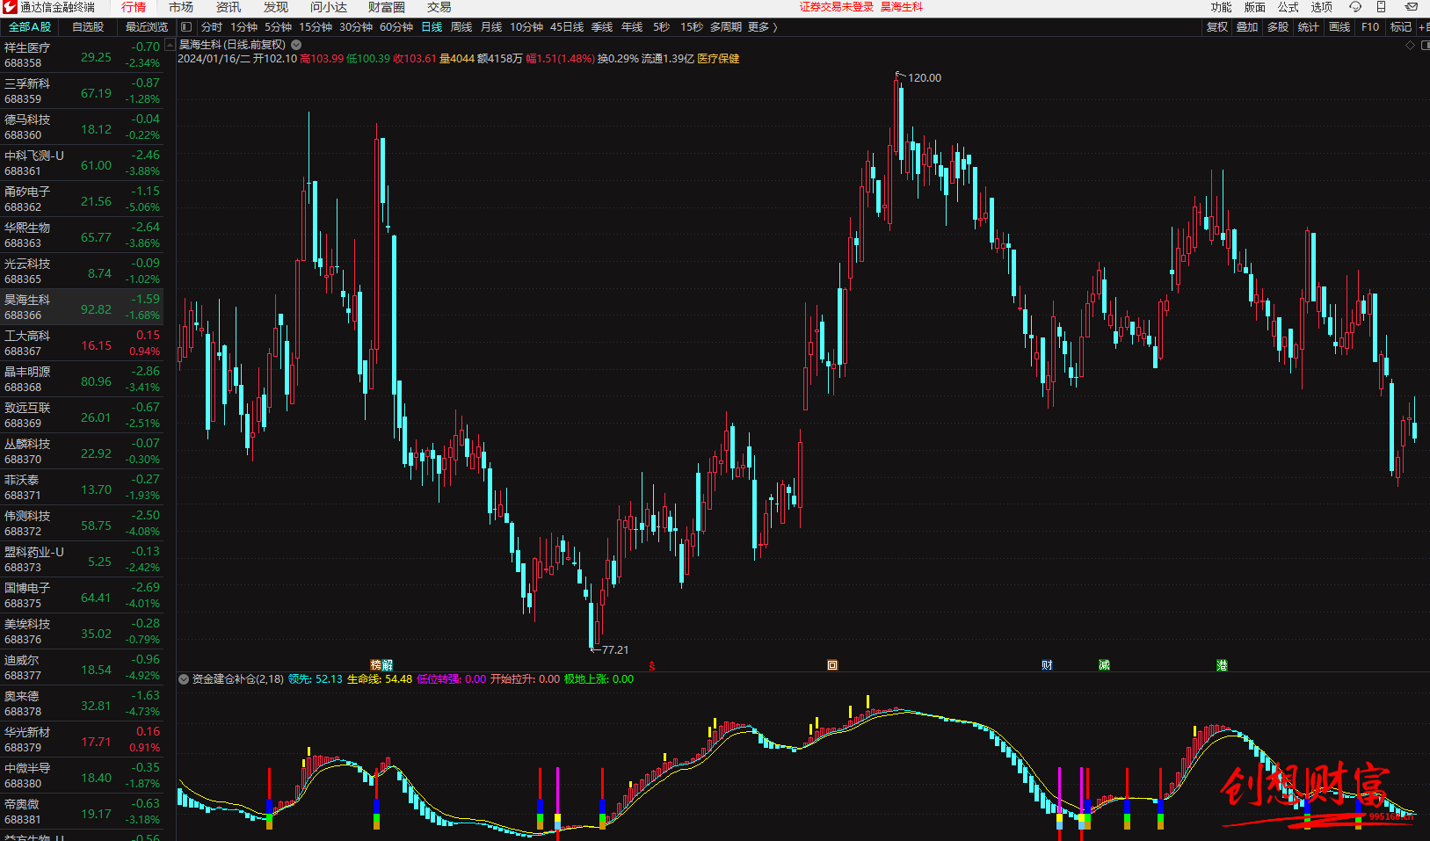Click the 医疗保健 sector link

tap(718, 59)
